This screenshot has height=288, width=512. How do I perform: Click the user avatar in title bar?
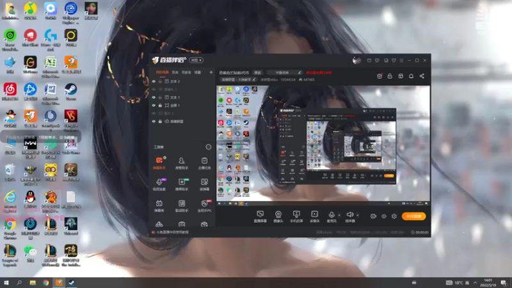[356, 60]
